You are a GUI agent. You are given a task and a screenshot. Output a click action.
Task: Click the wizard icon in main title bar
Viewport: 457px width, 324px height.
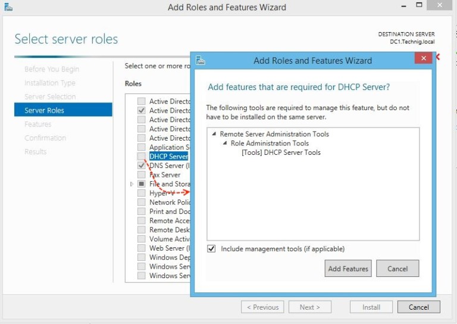[8, 7]
